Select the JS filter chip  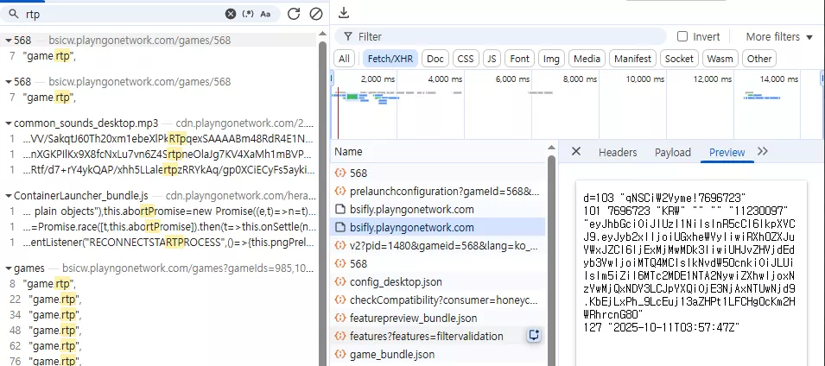click(492, 59)
